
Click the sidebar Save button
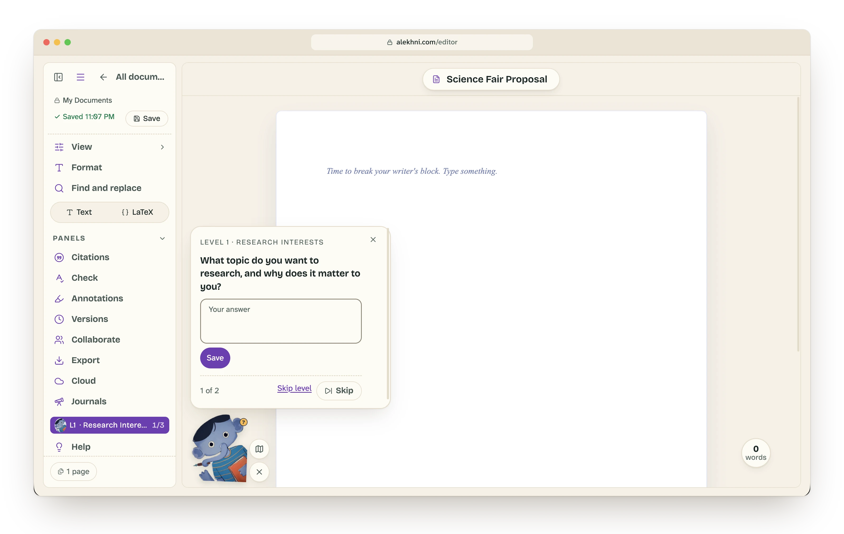[x=147, y=119]
